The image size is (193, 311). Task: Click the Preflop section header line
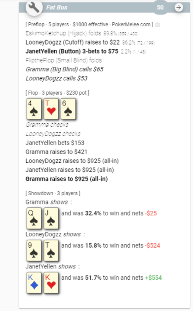[89, 24]
